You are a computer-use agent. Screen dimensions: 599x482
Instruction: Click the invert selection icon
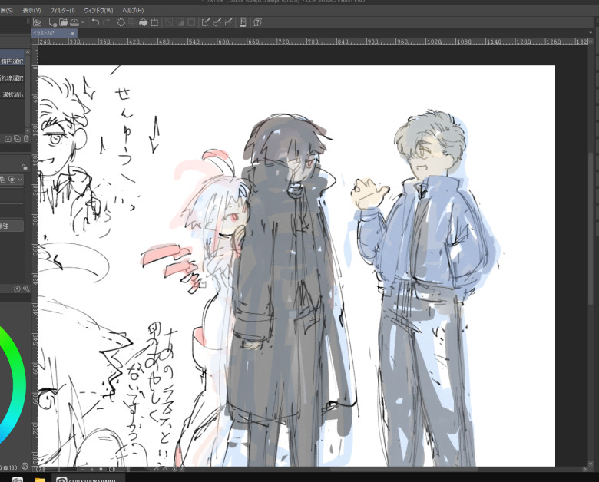180,22
